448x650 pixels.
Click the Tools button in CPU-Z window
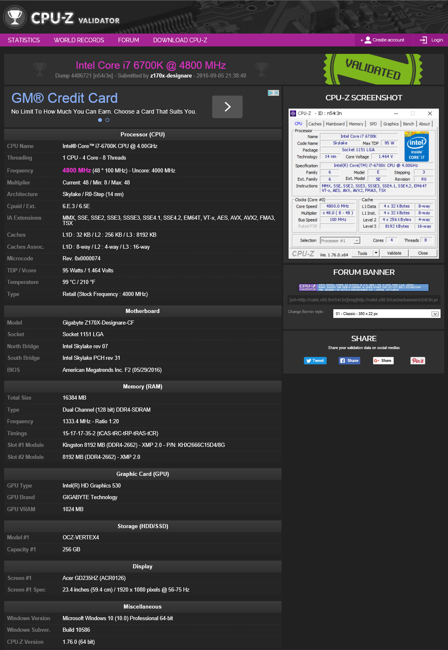pos(362,253)
